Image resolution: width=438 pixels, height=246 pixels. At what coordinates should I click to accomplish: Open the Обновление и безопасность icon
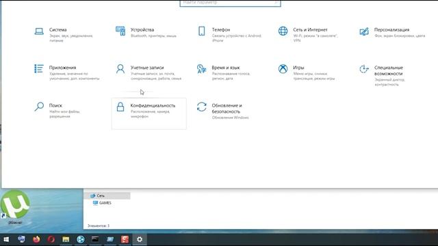tap(201, 107)
